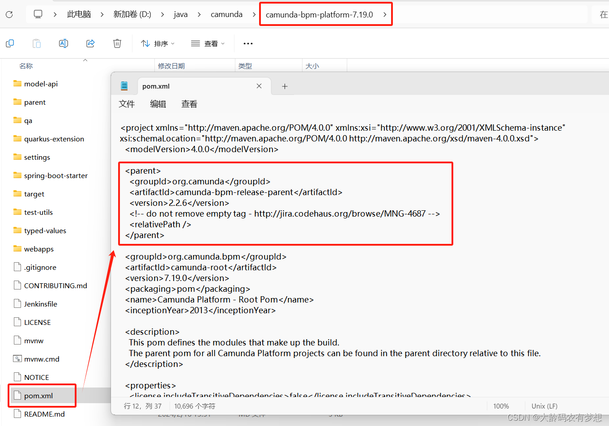Open the 排序 sort dropdown
609x426 pixels.
click(x=158, y=43)
